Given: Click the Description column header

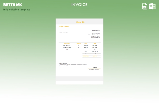Looking at the screenshot, I should 67,44.
